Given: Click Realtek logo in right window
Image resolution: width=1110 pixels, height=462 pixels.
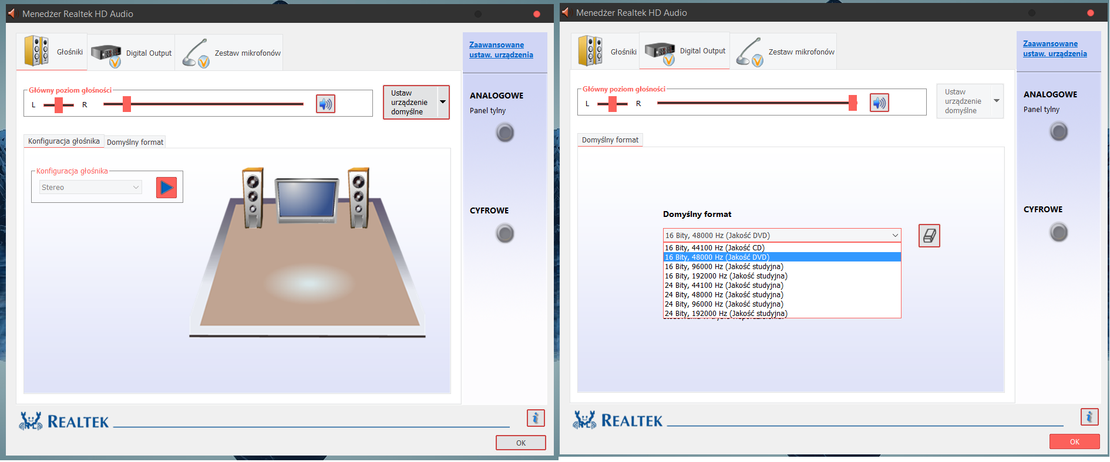Looking at the screenshot, I should tap(618, 420).
